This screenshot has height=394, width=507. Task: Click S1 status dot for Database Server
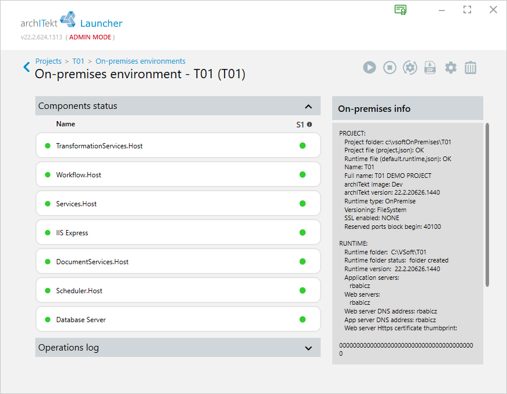(303, 319)
